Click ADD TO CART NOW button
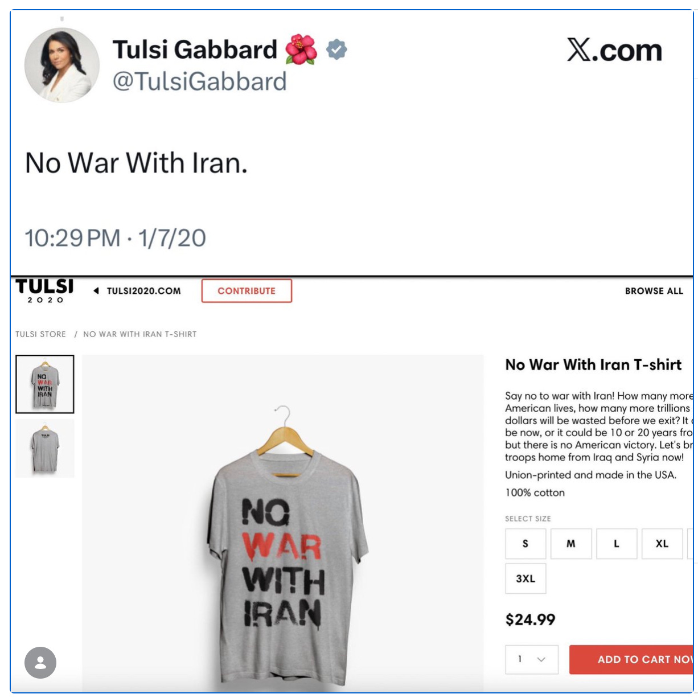The image size is (698, 698). click(x=631, y=659)
